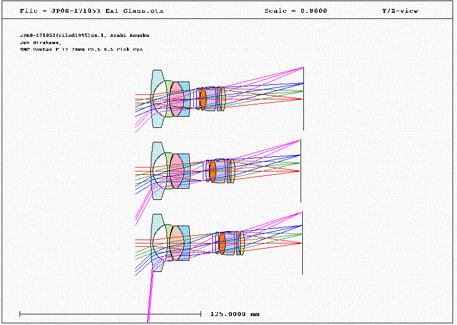The height and width of the screenshot is (325, 457).
Task: Click the '125.0000 mm' scale bar label
Action: [235, 314]
